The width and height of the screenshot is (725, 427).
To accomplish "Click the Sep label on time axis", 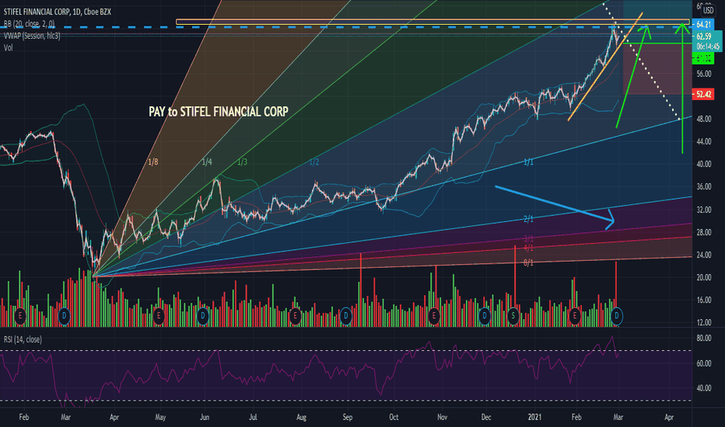I will [347, 418].
